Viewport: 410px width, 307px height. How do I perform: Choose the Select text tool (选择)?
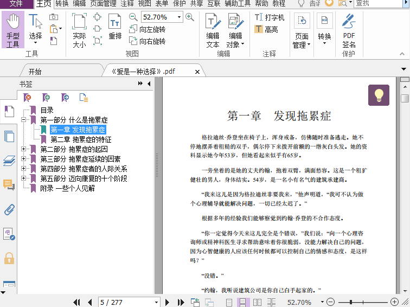pos(35,29)
